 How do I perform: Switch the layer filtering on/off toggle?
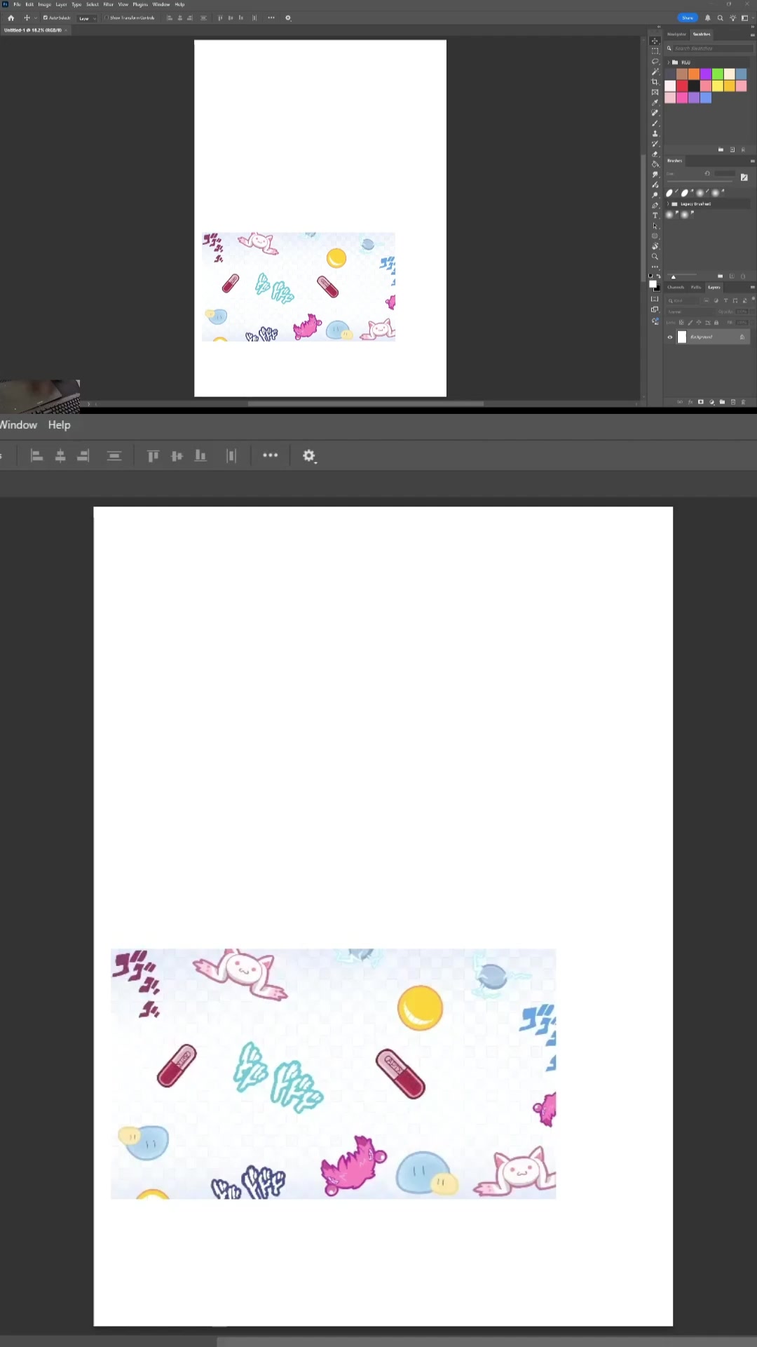click(753, 299)
